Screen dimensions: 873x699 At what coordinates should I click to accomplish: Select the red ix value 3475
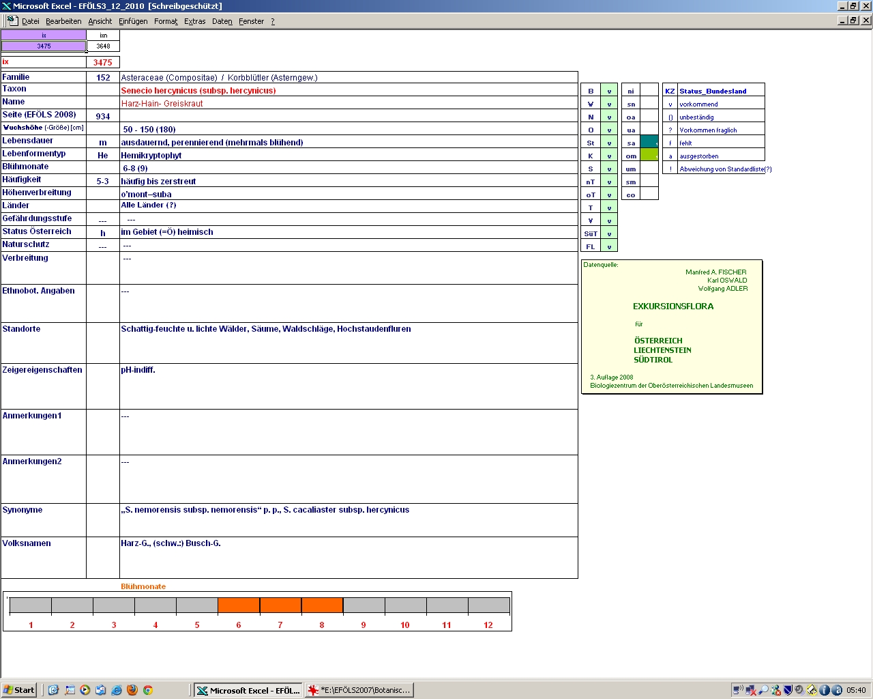pos(103,62)
